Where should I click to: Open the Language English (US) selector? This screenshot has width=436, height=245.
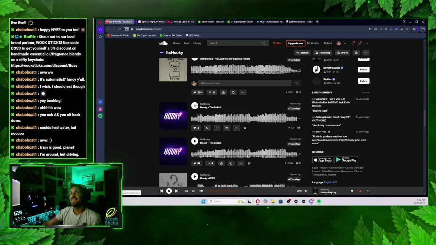pyautogui.click(x=331, y=182)
